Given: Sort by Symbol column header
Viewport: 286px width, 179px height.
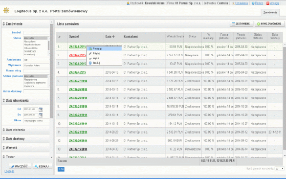Looking at the screenshot, I should [x=74, y=36].
